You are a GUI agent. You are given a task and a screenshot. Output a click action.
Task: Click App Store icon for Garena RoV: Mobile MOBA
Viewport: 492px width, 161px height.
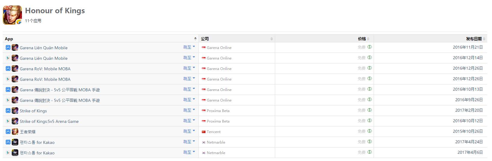[8, 68]
